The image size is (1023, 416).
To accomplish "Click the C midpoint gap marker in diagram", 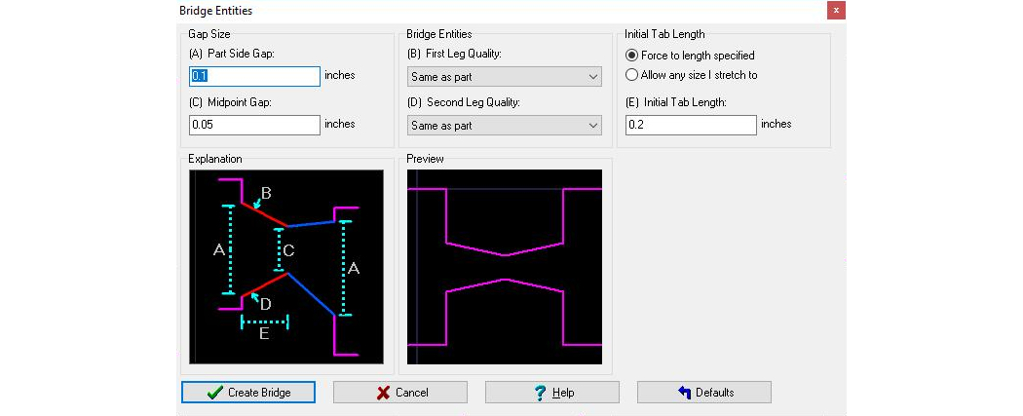I will (x=288, y=250).
